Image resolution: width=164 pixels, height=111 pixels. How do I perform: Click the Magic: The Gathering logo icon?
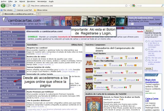(x=89, y=63)
